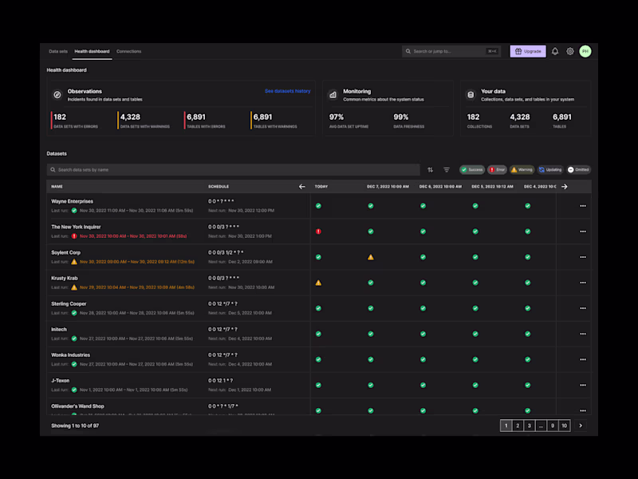Open the See datasets history link
The width and height of the screenshot is (638, 479).
click(x=287, y=91)
